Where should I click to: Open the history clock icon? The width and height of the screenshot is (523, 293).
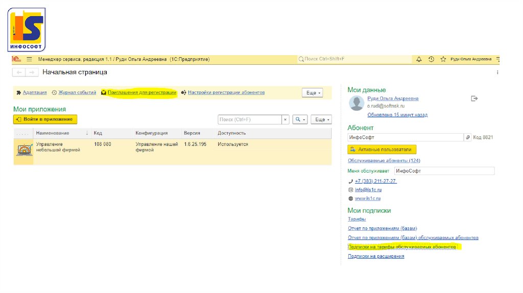pos(431,59)
